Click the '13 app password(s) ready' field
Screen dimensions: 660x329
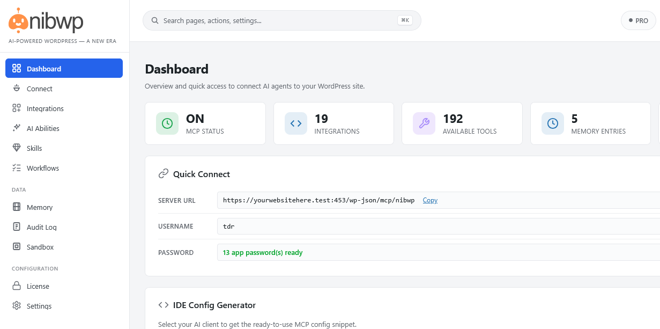pyautogui.click(x=439, y=252)
